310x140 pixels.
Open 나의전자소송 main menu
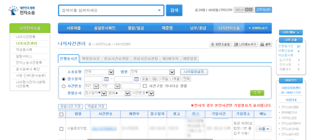[x=229, y=28]
